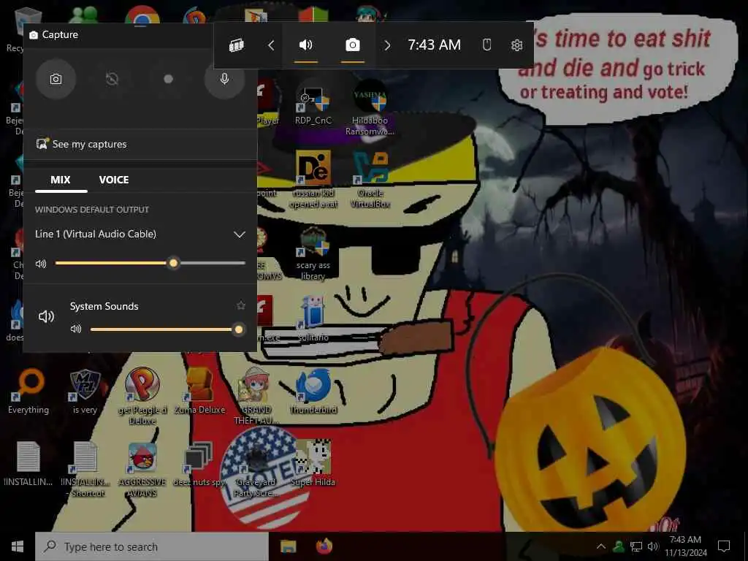
Task: Open File Explorer from the taskbar
Action: pos(288,546)
